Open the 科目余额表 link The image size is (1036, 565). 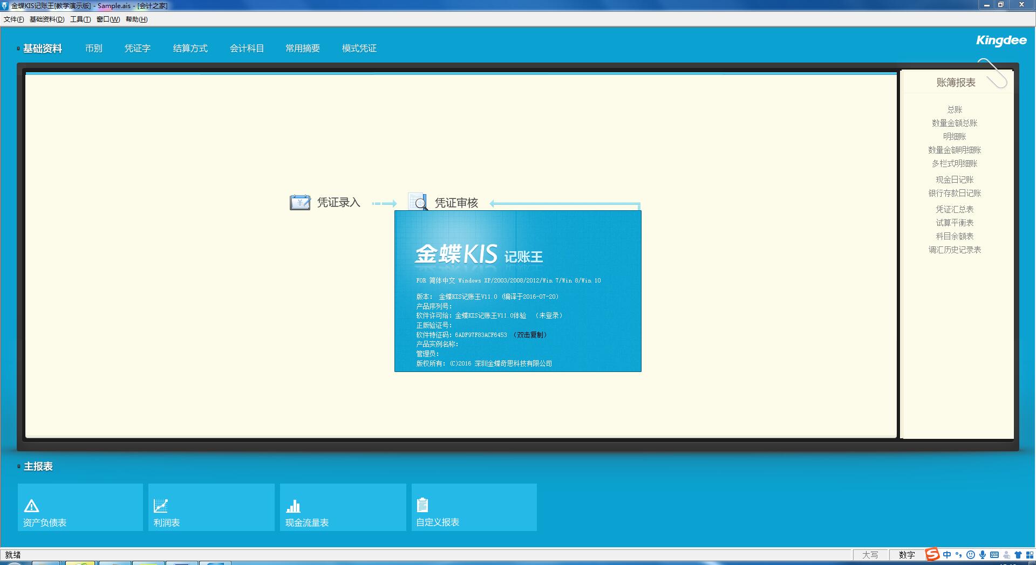pyautogui.click(x=955, y=236)
